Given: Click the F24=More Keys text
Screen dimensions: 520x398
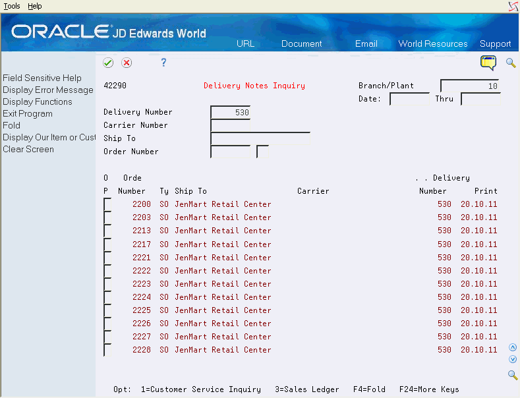Looking at the screenshot, I should click(x=429, y=389).
